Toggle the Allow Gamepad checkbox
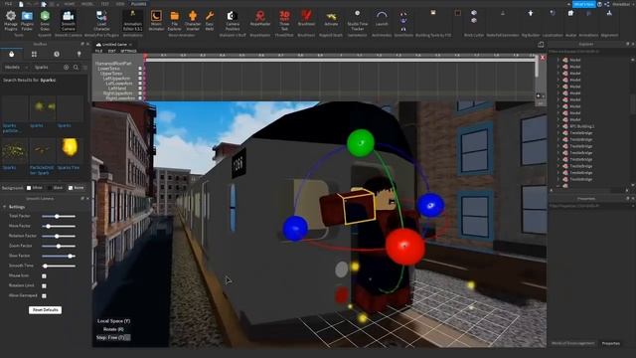Image resolution: width=636 pixels, height=358 pixels. tap(44, 296)
